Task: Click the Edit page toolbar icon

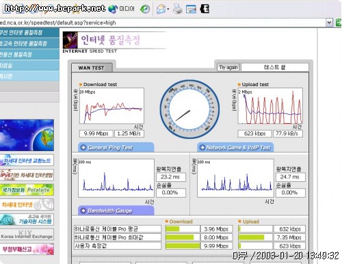Action: click(191, 10)
